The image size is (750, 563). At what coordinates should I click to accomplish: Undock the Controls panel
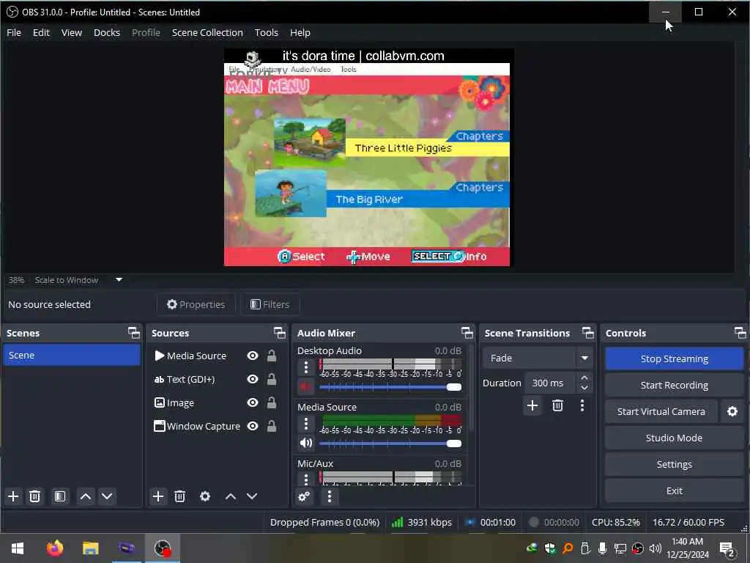coord(740,333)
